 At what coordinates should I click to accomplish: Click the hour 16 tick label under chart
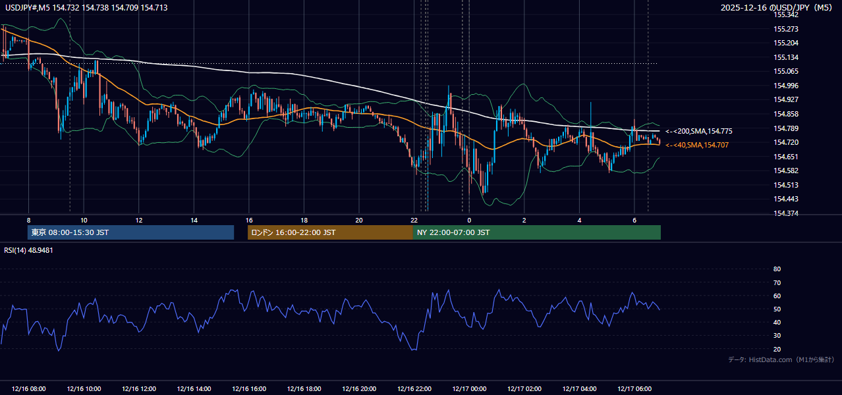click(x=248, y=220)
